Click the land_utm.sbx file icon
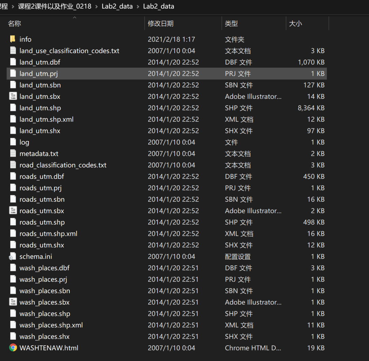The height and width of the screenshot is (361, 369). coord(13,96)
